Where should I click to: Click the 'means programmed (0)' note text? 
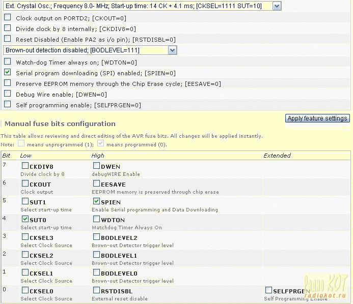(137, 145)
